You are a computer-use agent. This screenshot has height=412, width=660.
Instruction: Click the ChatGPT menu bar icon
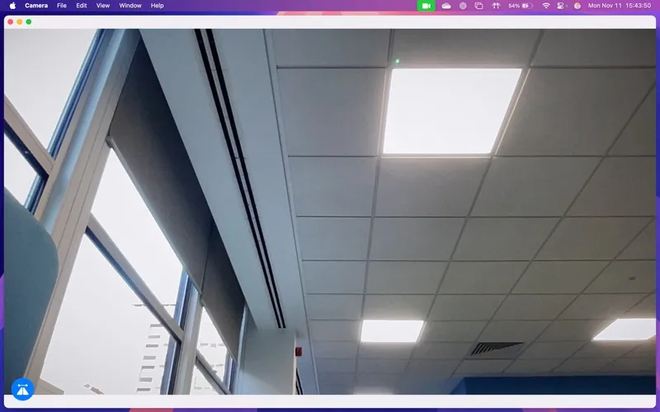click(463, 6)
